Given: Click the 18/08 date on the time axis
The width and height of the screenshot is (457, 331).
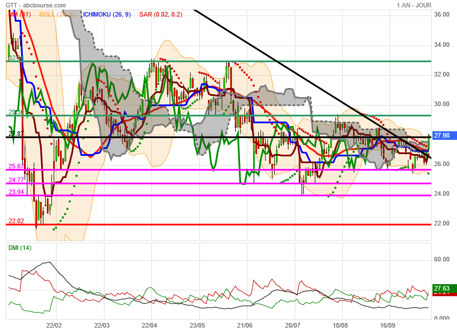Looking at the screenshot, I should point(340,325).
